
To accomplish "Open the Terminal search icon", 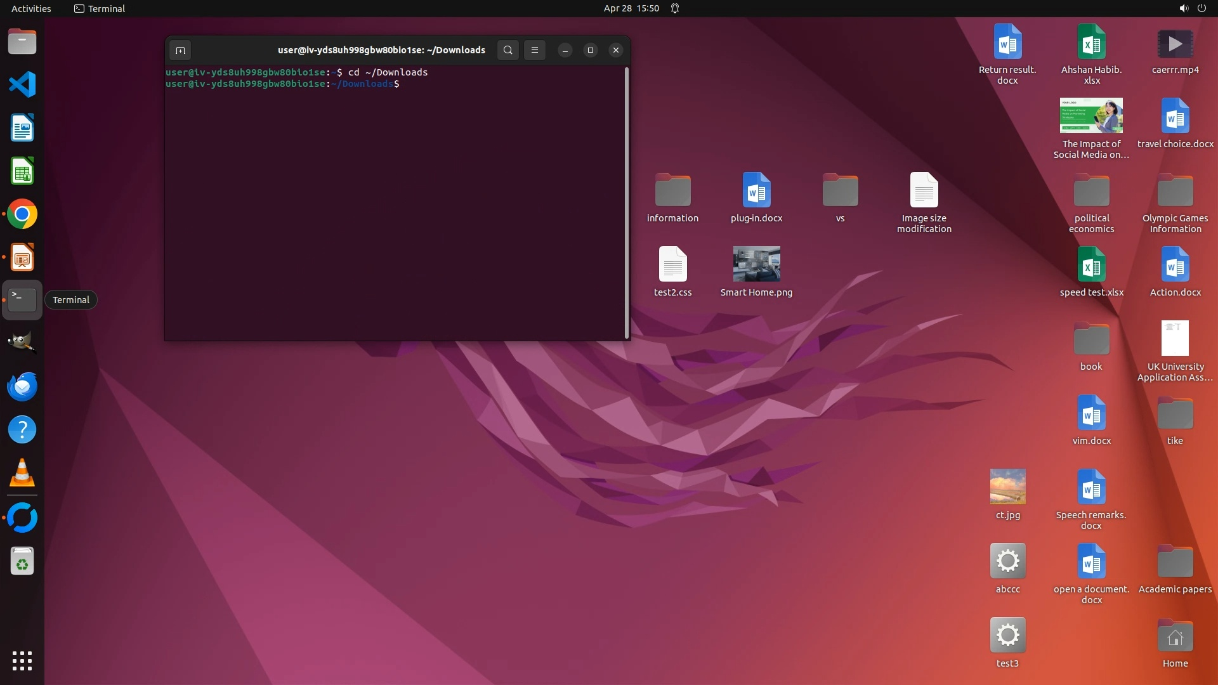I will pos(507,50).
